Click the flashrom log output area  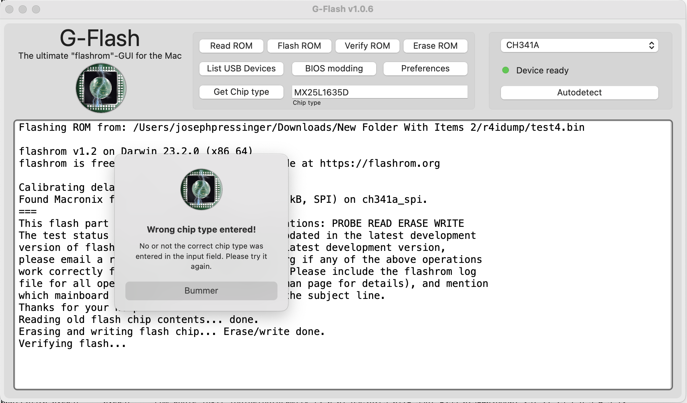pyautogui.click(x=343, y=255)
